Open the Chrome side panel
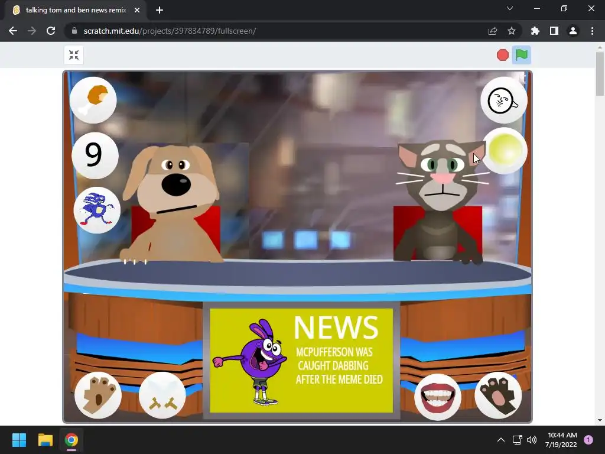 click(x=554, y=31)
